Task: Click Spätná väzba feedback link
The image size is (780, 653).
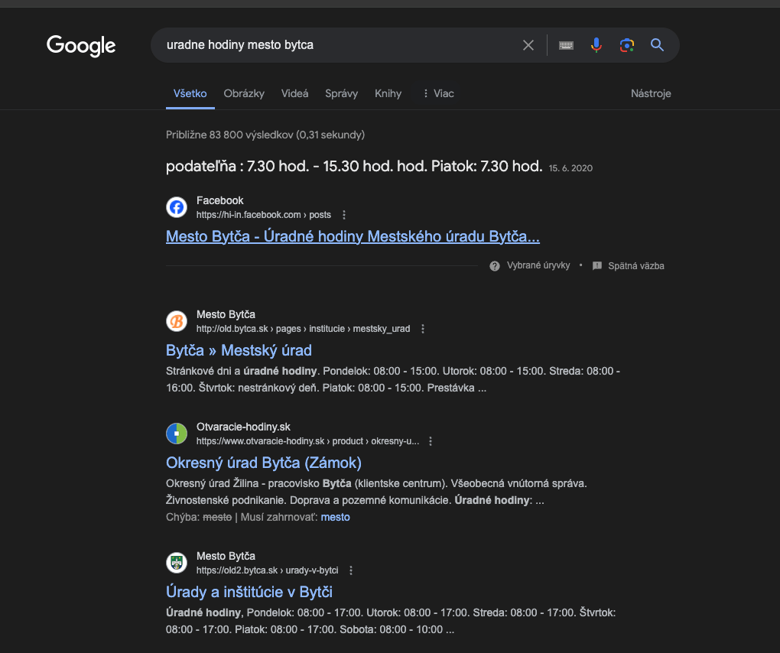Action: click(635, 266)
